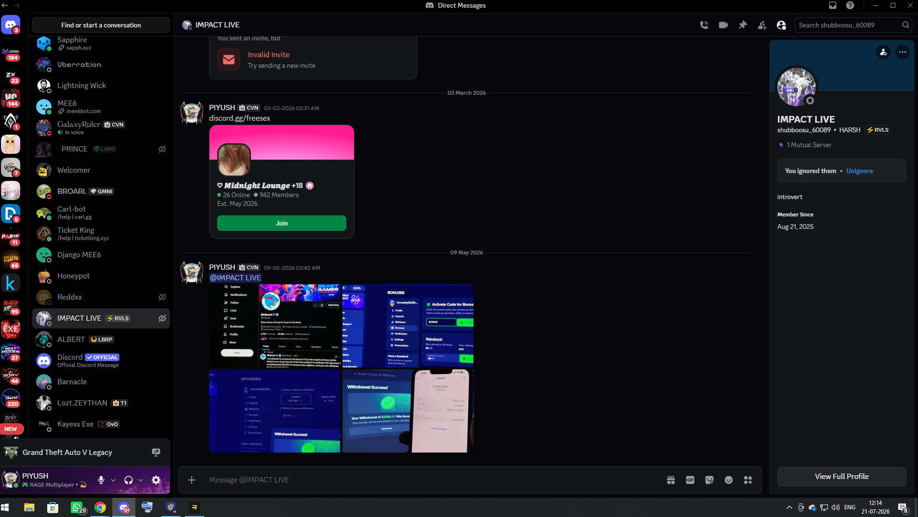Open IMPACT LIVE's avatar in profile panel
The image size is (918, 517).
(x=796, y=87)
